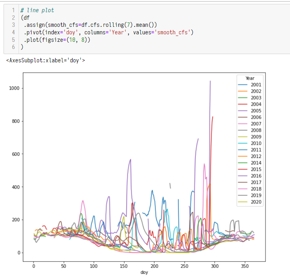Click the 100 x-axis tick label

(94, 266)
